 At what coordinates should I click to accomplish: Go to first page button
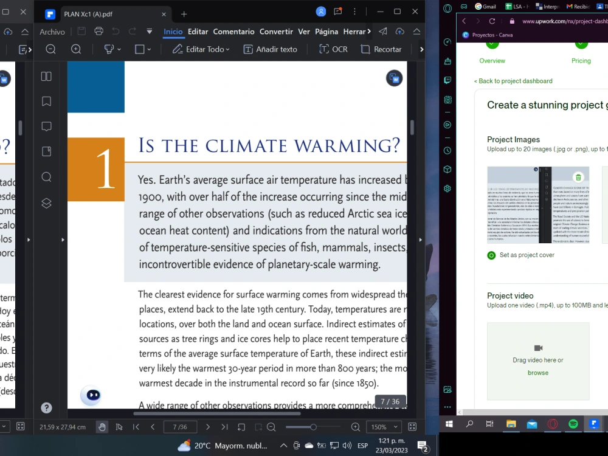[136, 427]
